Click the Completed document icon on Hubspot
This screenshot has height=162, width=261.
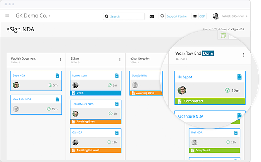[x=179, y=101]
